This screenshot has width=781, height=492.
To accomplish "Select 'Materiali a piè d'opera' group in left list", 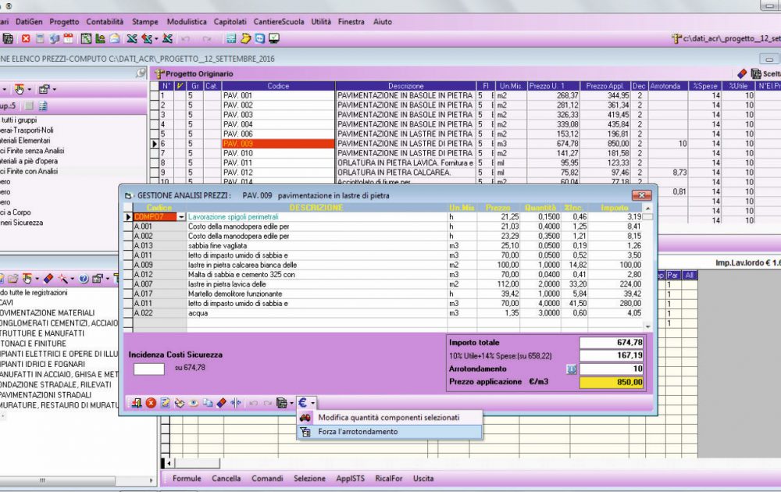I will [29, 161].
